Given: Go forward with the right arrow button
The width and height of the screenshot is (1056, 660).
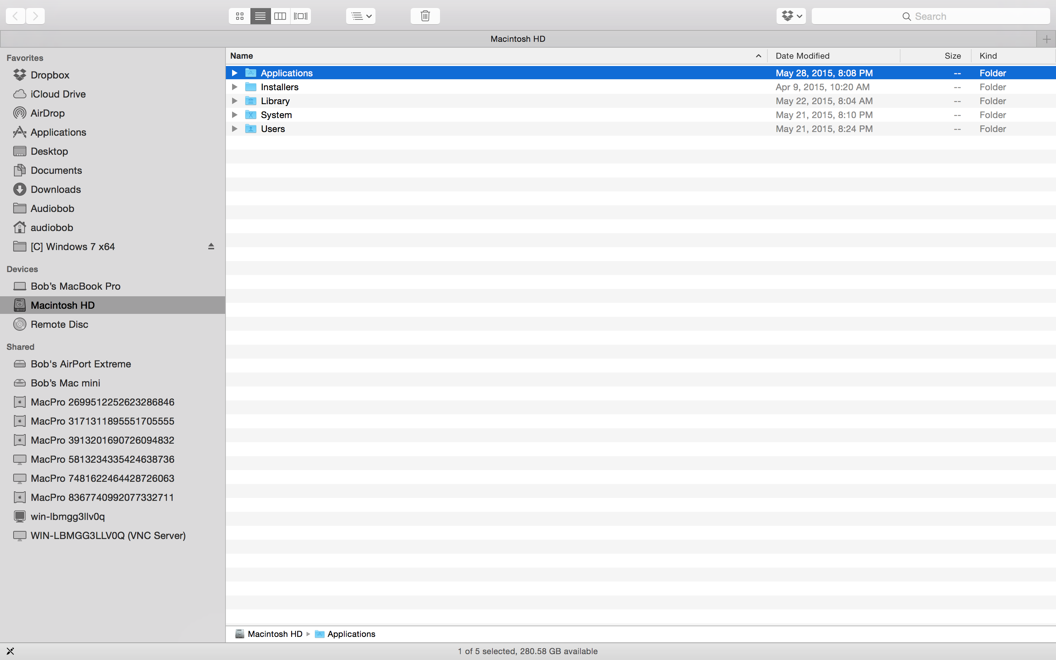Looking at the screenshot, I should [35, 16].
